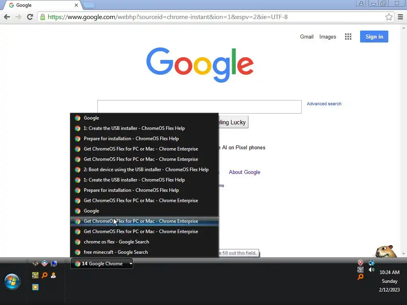Open the person figure quick launch icon
Screen dimensions: 407x305
(x=54, y=275)
